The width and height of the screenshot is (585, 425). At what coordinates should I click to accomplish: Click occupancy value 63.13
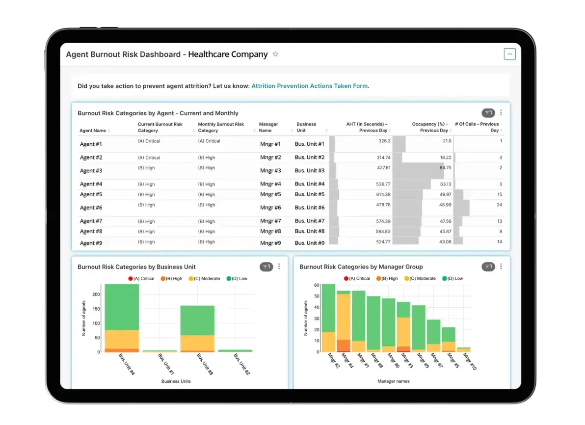(446, 185)
